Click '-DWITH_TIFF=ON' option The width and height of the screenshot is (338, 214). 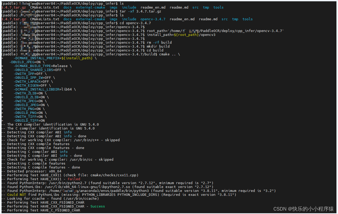pyautogui.click(x=28, y=117)
